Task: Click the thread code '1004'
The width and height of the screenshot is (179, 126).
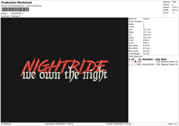Action: point(158,64)
